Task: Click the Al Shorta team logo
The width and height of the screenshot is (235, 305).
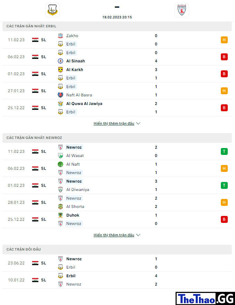Action: pos(60,207)
